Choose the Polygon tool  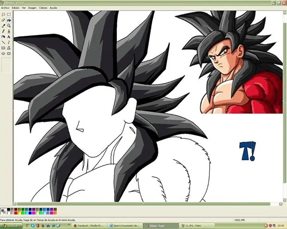[x=9, y=48]
